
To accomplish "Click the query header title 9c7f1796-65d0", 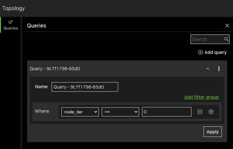I will pyautogui.click(x=55, y=69).
